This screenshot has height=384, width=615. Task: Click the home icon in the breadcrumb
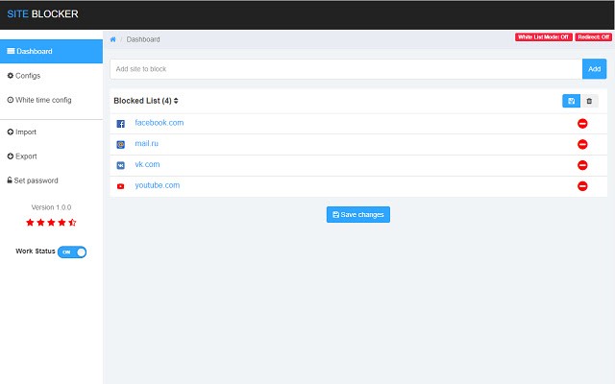tap(113, 39)
